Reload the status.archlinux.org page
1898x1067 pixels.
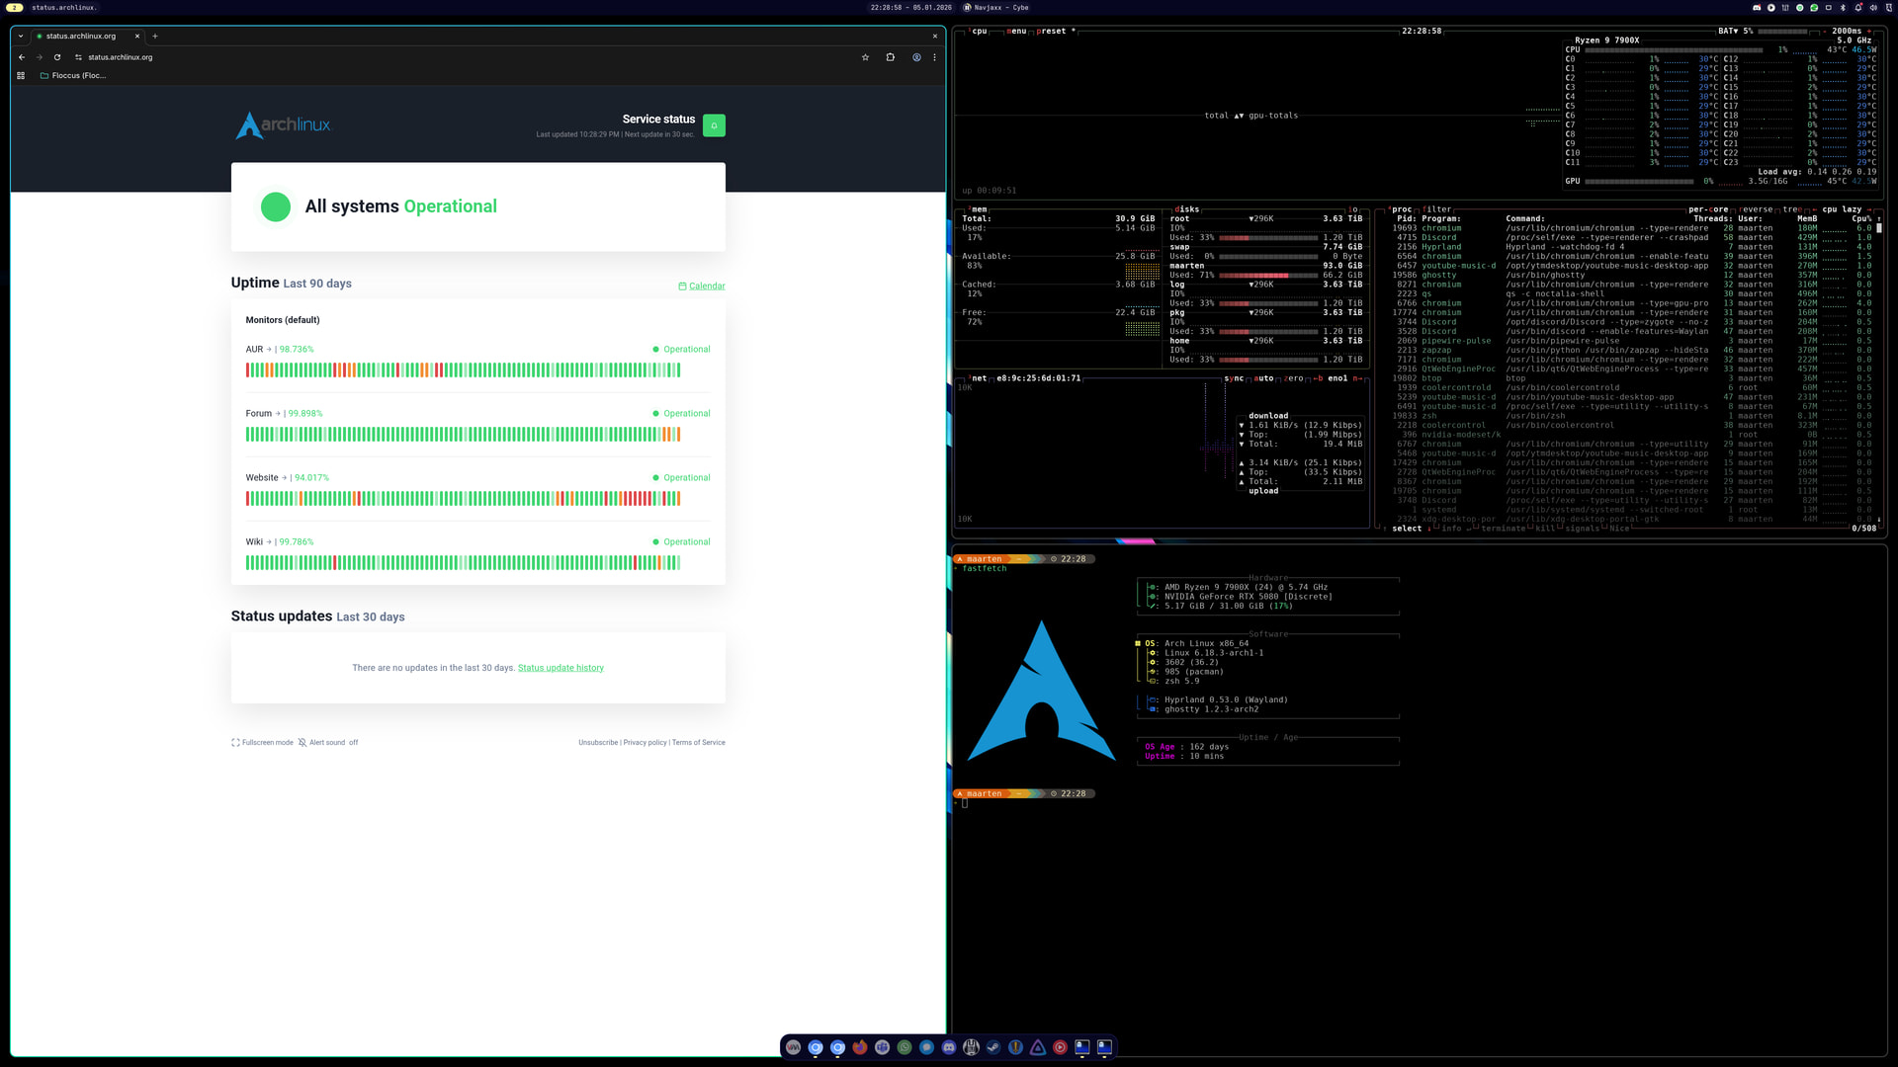(x=57, y=57)
